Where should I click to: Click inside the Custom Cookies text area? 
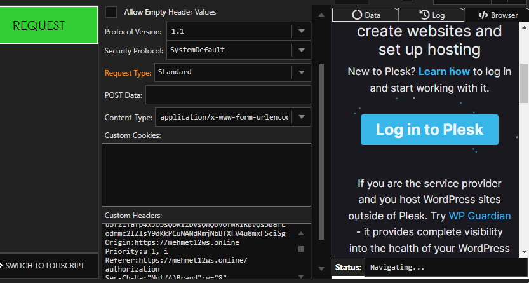click(x=206, y=175)
